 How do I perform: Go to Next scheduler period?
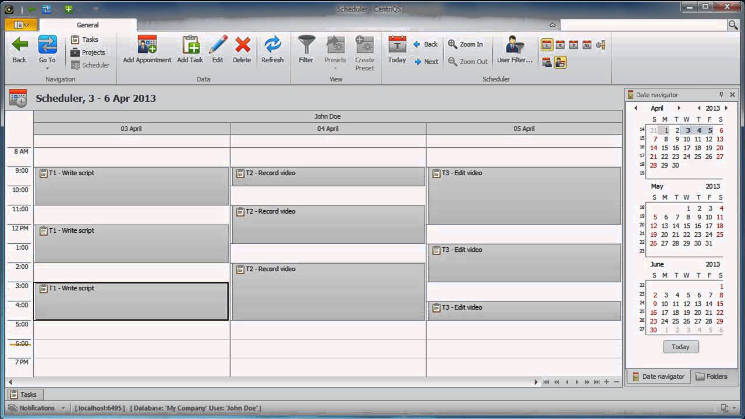click(x=426, y=62)
